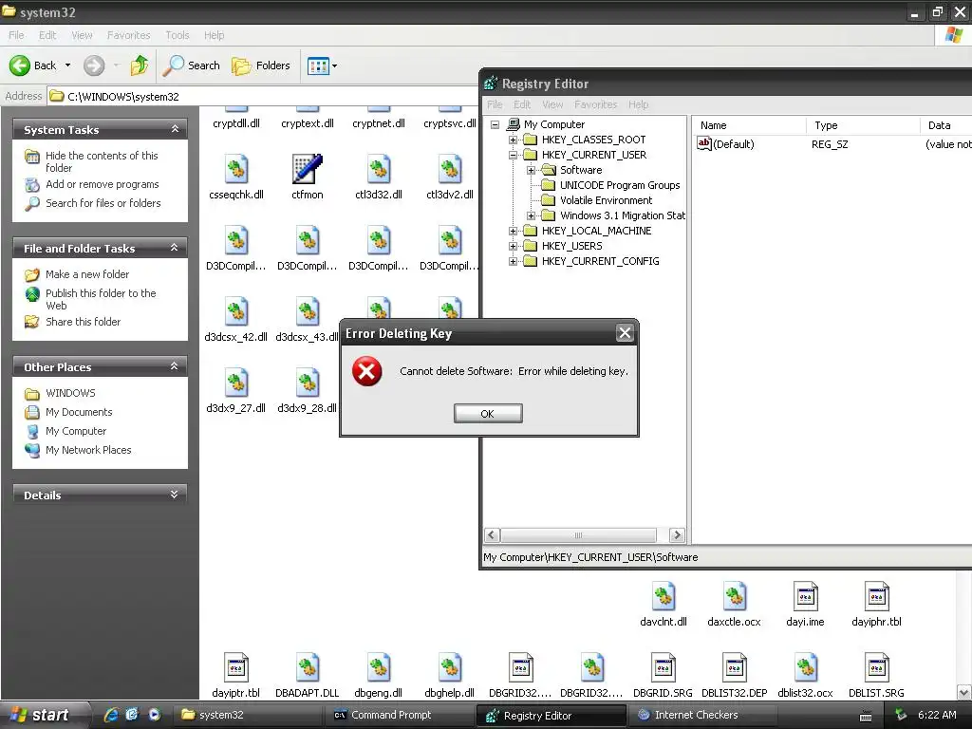Screen dimensions: 972x729
Task: Open the Start menu
Action: (40, 716)
